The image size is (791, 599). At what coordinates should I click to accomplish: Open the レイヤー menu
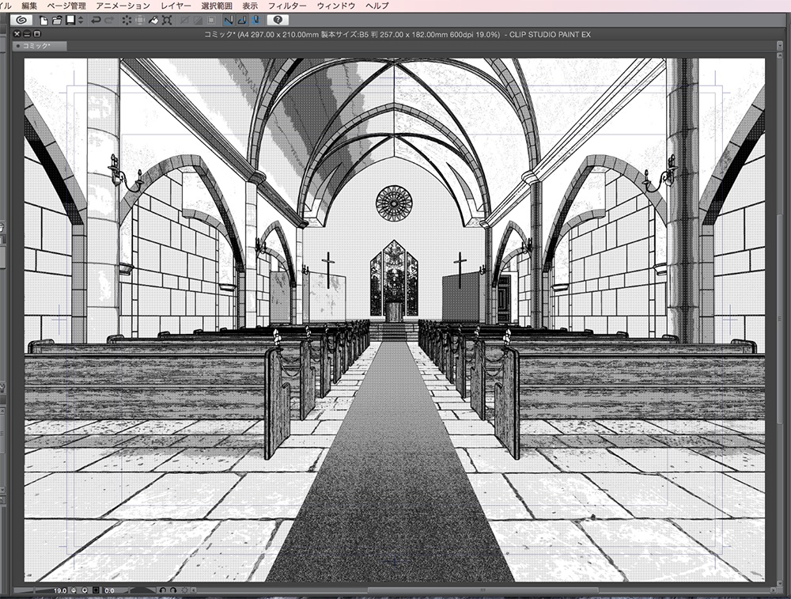176,6
